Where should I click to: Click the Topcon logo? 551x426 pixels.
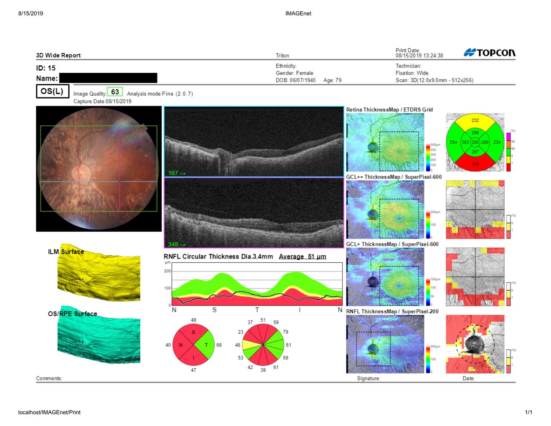pyautogui.click(x=489, y=53)
